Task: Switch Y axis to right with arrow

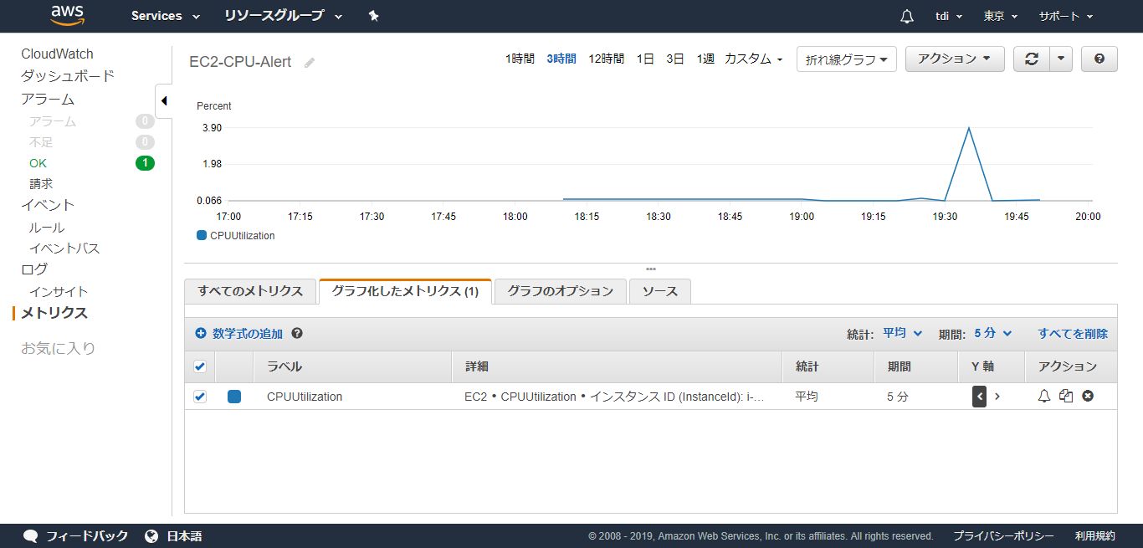Action: click(x=997, y=397)
